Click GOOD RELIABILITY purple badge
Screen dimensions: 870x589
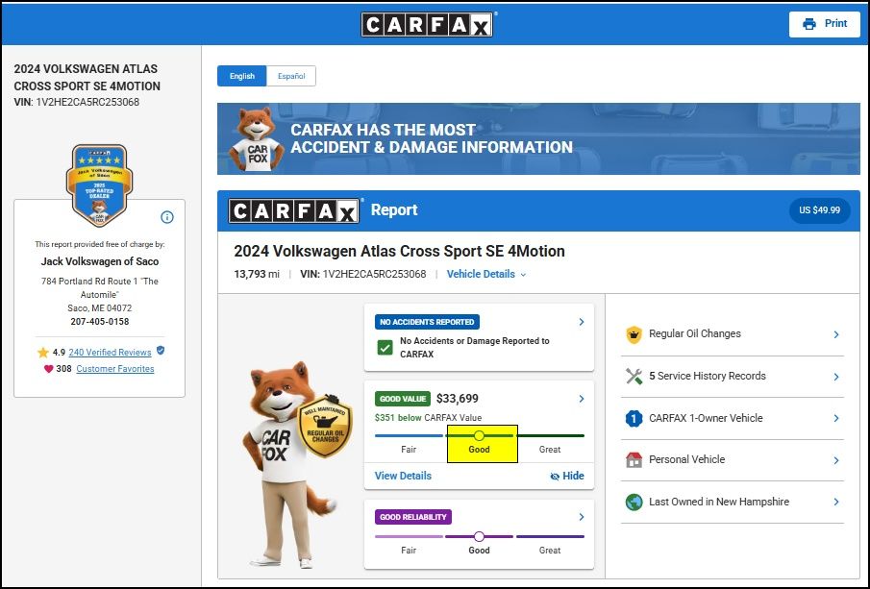tap(413, 517)
